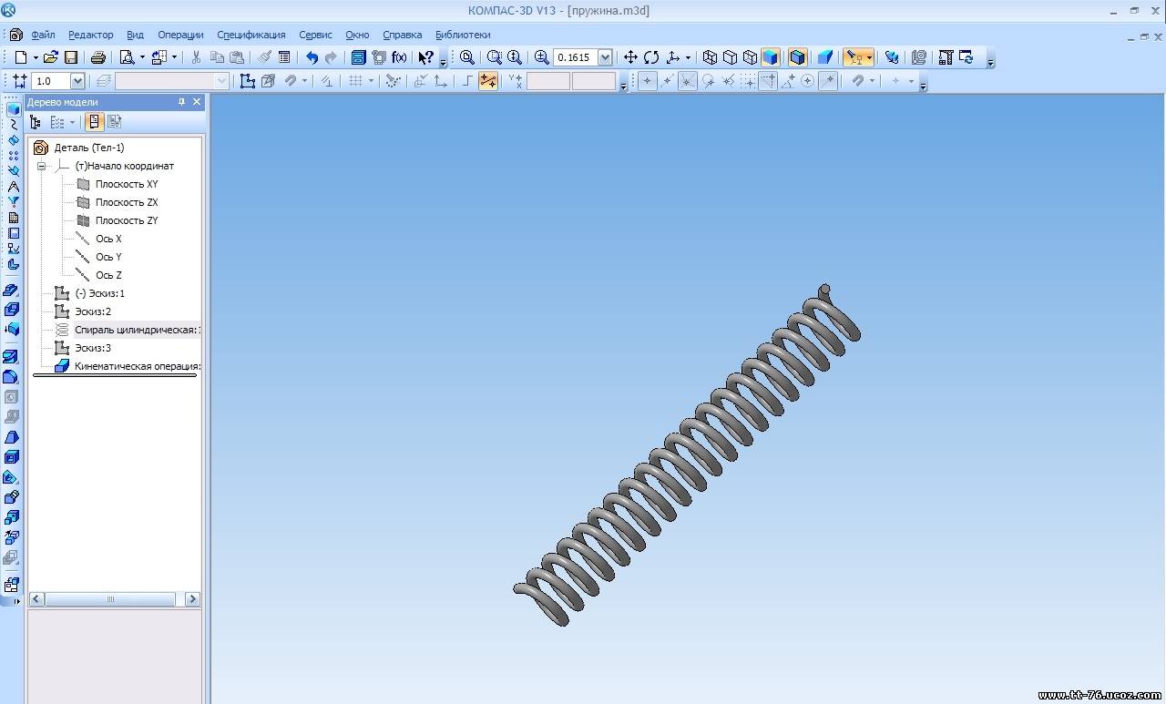Open view toolbar options chevron
Screen dimensions: 1166x704
[x=991, y=62]
